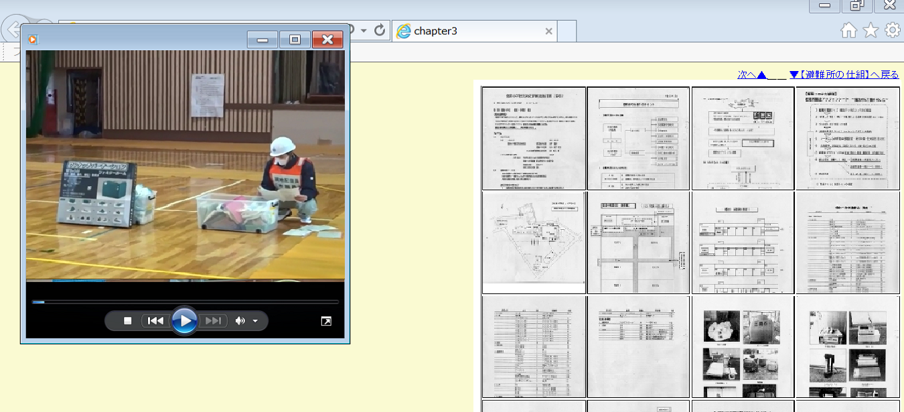This screenshot has height=412, width=904.
Task: Restore down the browser window
Action: click(856, 5)
